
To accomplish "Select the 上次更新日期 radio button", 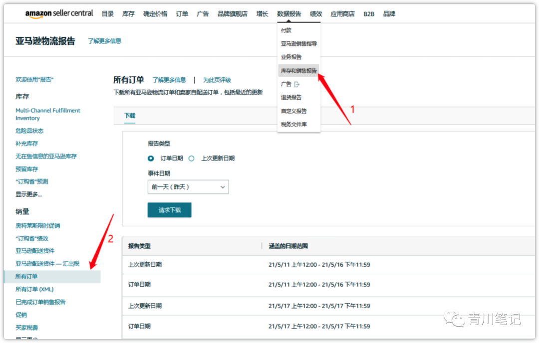I will coord(192,158).
